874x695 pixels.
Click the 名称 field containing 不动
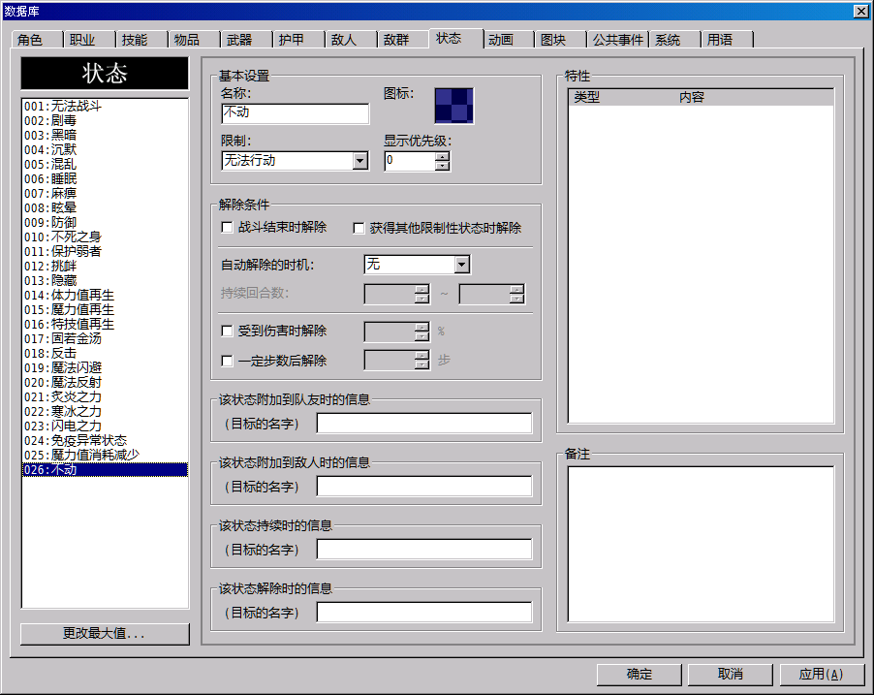coord(296,113)
